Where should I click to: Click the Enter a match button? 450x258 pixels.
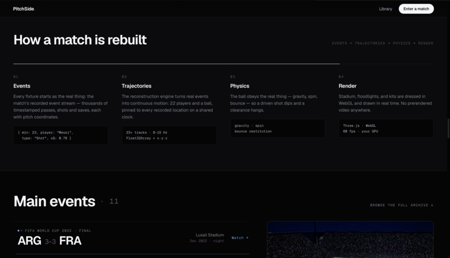(x=416, y=9)
